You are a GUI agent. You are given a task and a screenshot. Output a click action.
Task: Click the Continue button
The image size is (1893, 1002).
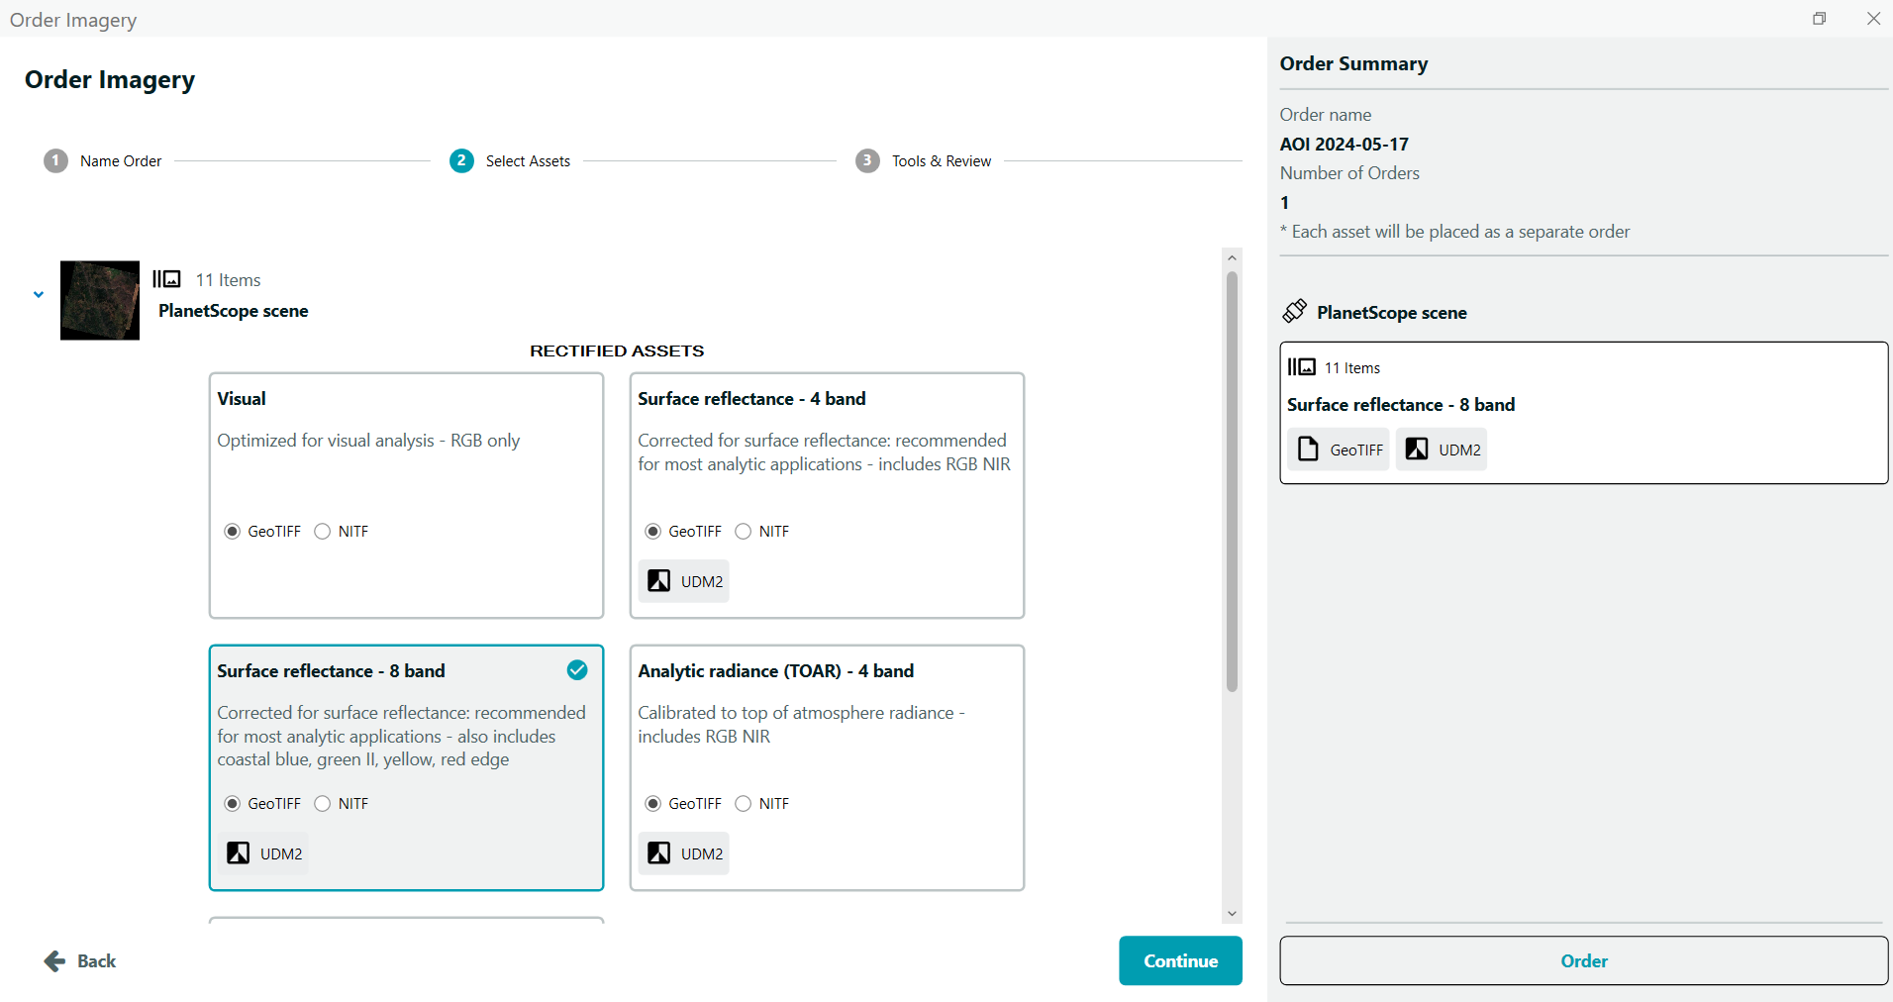pyautogui.click(x=1180, y=960)
